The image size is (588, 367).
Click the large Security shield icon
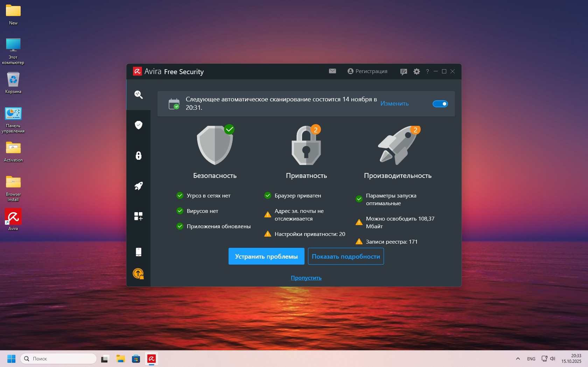pos(215,145)
